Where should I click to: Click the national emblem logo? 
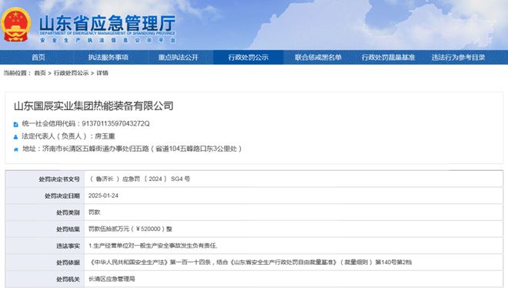pyautogui.click(x=15, y=25)
